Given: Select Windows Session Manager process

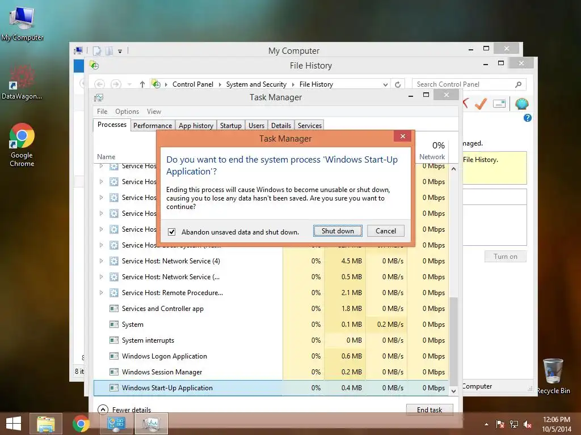Looking at the screenshot, I should 271,372.
